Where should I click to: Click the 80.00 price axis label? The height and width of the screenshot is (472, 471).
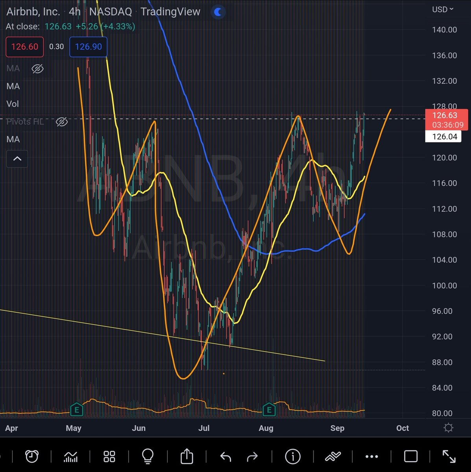[x=442, y=413]
